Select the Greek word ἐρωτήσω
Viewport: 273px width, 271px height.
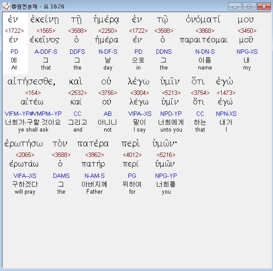(24, 144)
